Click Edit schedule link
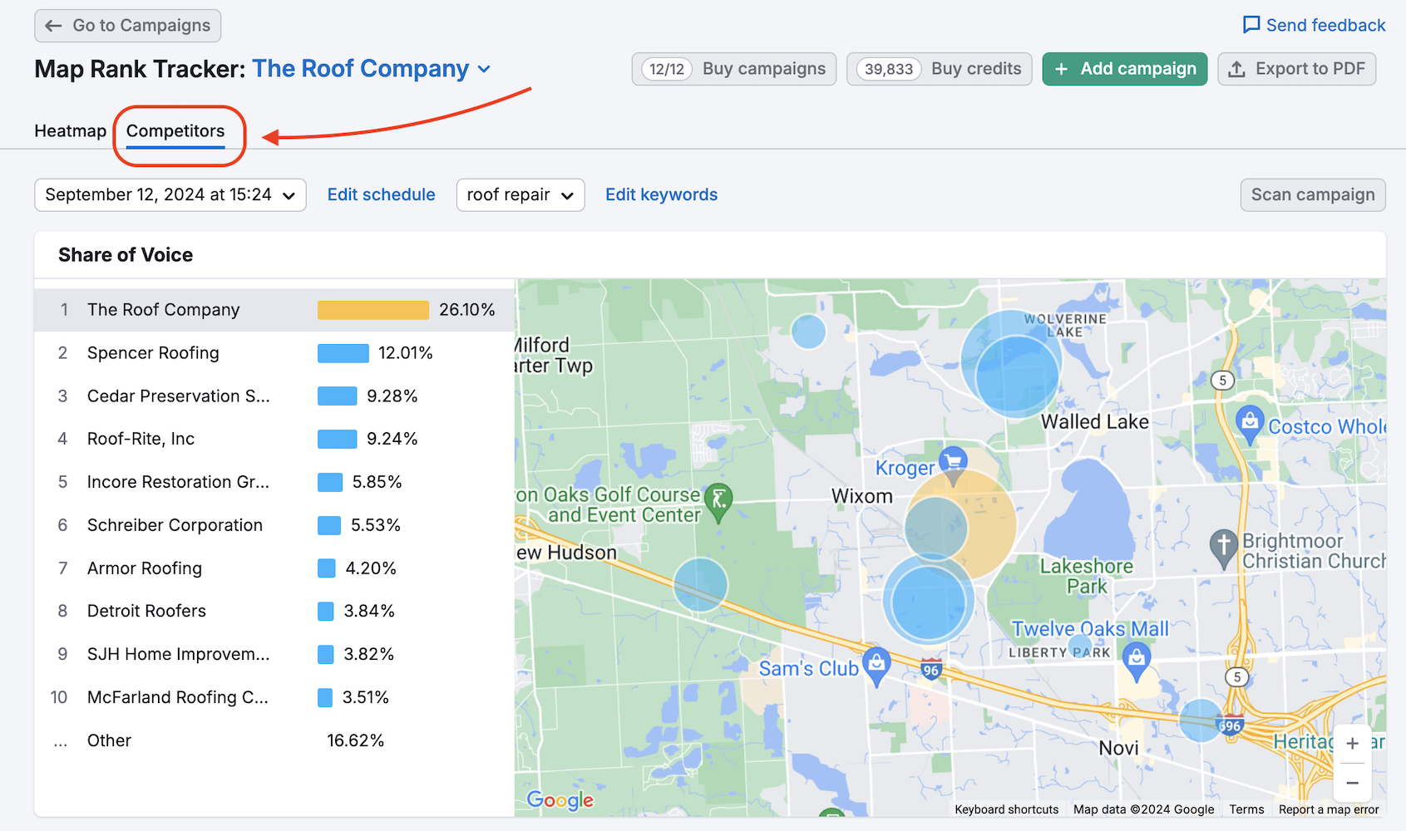 click(x=381, y=194)
